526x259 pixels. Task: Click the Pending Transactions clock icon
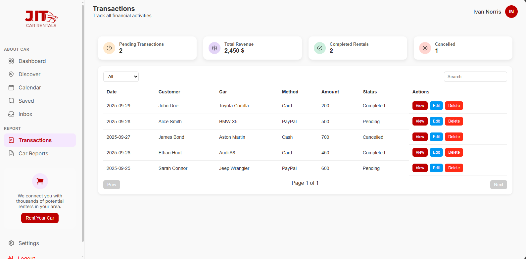coord(109,48)
